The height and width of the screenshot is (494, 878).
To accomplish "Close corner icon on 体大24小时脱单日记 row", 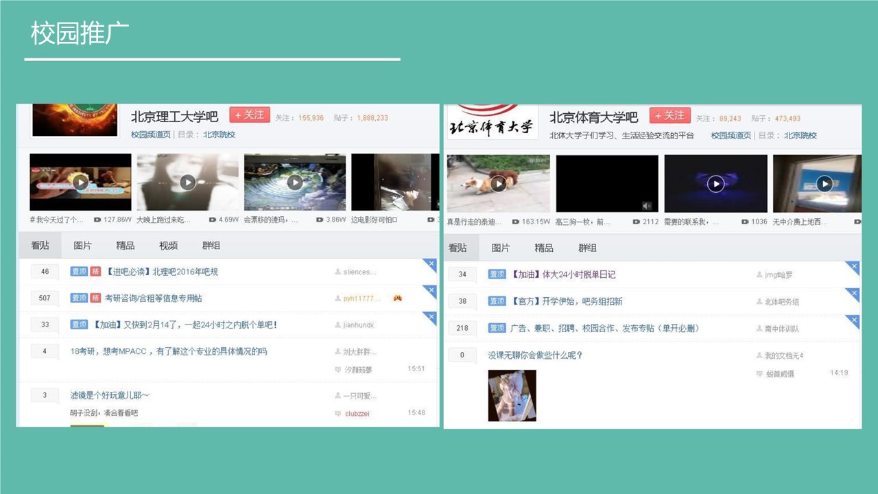I will 854,266.
